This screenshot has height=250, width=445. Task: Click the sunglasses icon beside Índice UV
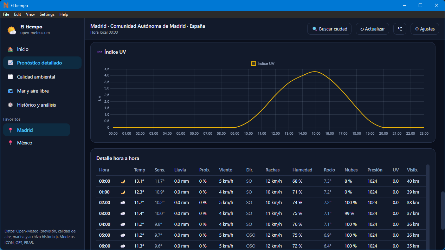pos(100,52)
